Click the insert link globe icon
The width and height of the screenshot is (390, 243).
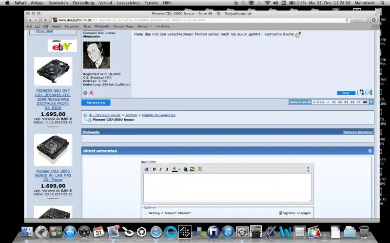click(186, 169)
